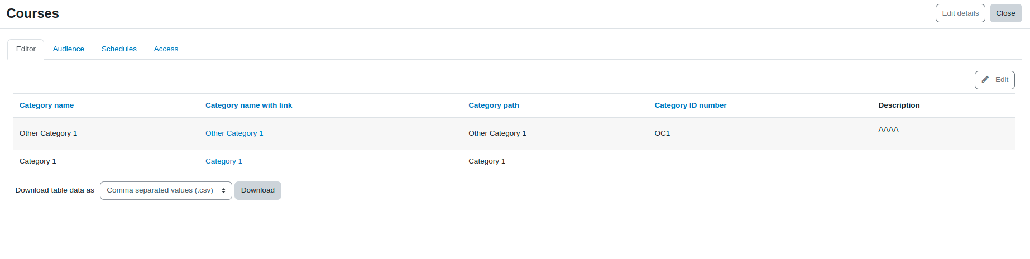Switch to the Schedules tab
Viewport: 1030px width, 259px height.
[119, 49]
